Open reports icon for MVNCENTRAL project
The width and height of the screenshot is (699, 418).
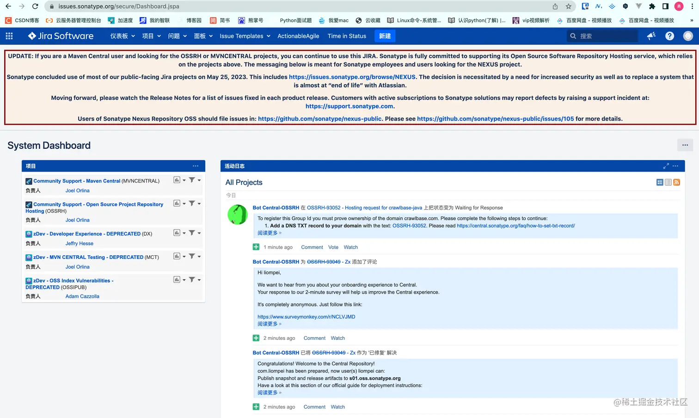[177, 180]
